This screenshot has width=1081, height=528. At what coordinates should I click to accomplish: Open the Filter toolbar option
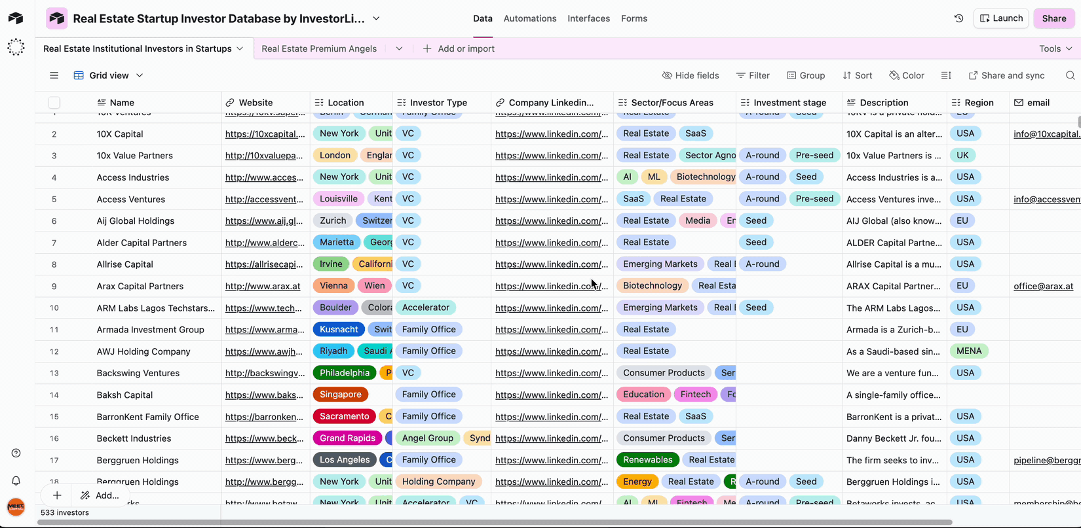point(753,75)
